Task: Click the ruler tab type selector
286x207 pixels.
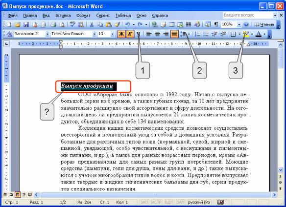Action: 6,43
